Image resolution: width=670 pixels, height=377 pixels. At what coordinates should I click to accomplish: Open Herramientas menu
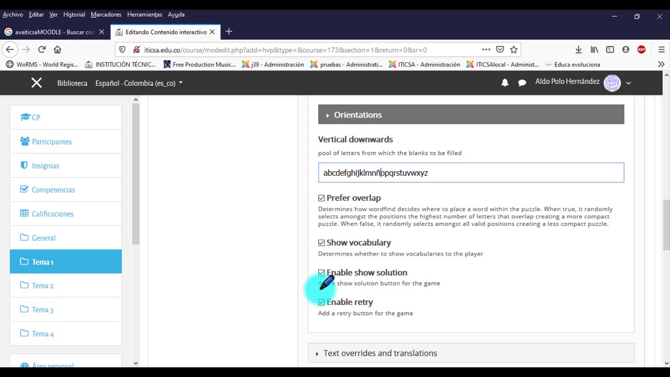[x=144, y=15]
